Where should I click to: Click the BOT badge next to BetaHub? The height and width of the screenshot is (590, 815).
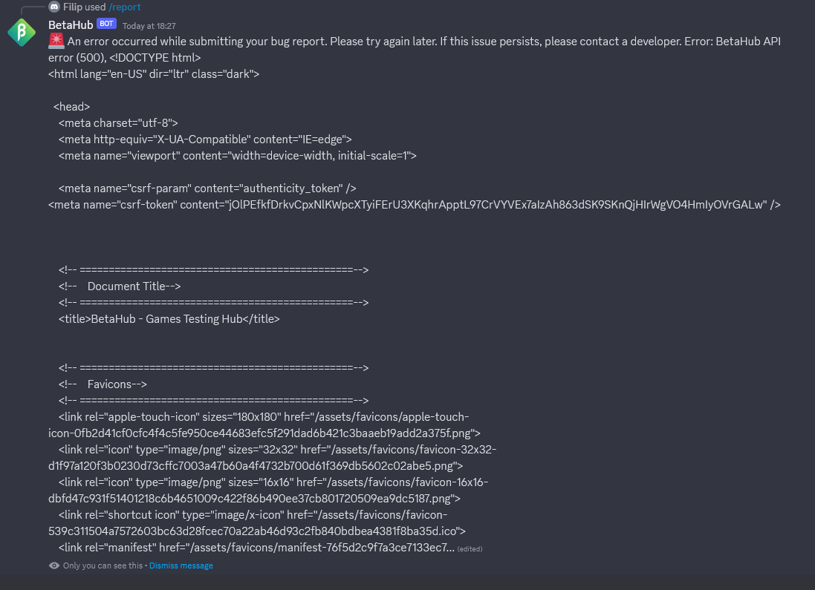pyautogui.click(x=106, y=24)
